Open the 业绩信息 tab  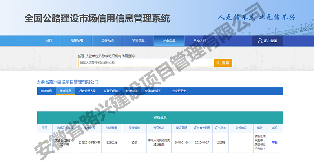pyautogui.click(x=131, y=91)
